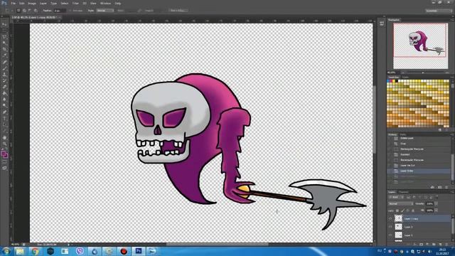
Task: Select the Layer Via Cut history state
Action: click(x=407, y=166)
